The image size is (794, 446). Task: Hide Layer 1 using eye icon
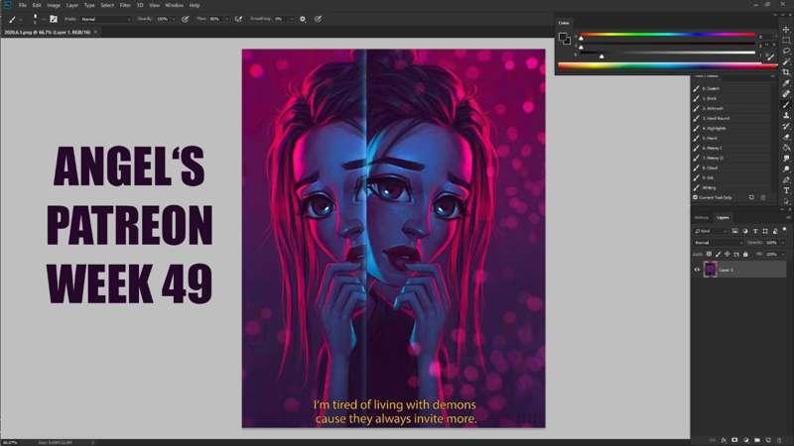point(697,270)
